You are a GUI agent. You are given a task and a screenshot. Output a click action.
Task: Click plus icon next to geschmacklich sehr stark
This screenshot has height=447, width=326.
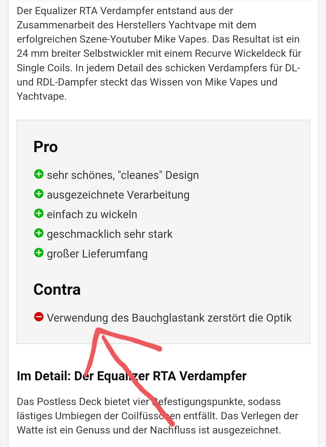point(39,233)
